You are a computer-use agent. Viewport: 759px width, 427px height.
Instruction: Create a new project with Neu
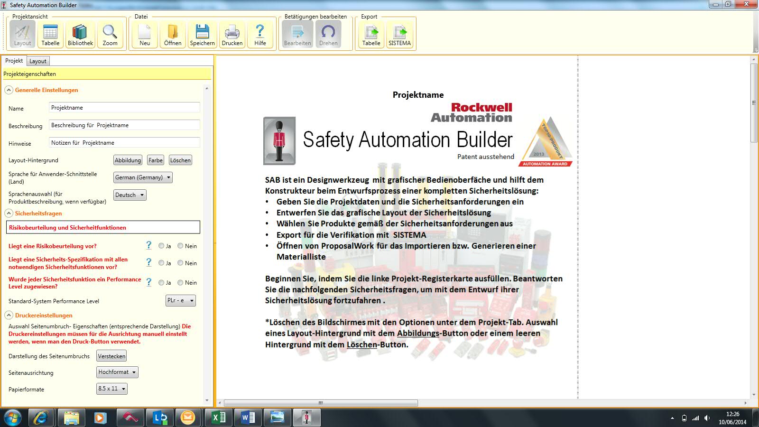pos(145,34)
